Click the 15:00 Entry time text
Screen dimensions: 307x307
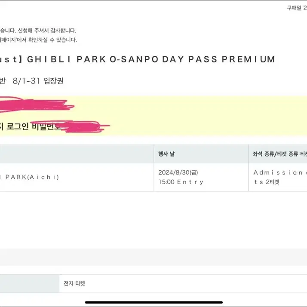[x=181, y=182]
